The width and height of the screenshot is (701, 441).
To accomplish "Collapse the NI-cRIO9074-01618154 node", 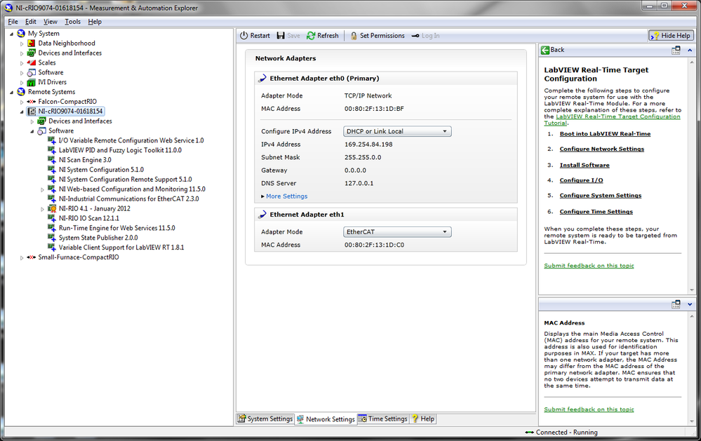I will tap(22, 111).
